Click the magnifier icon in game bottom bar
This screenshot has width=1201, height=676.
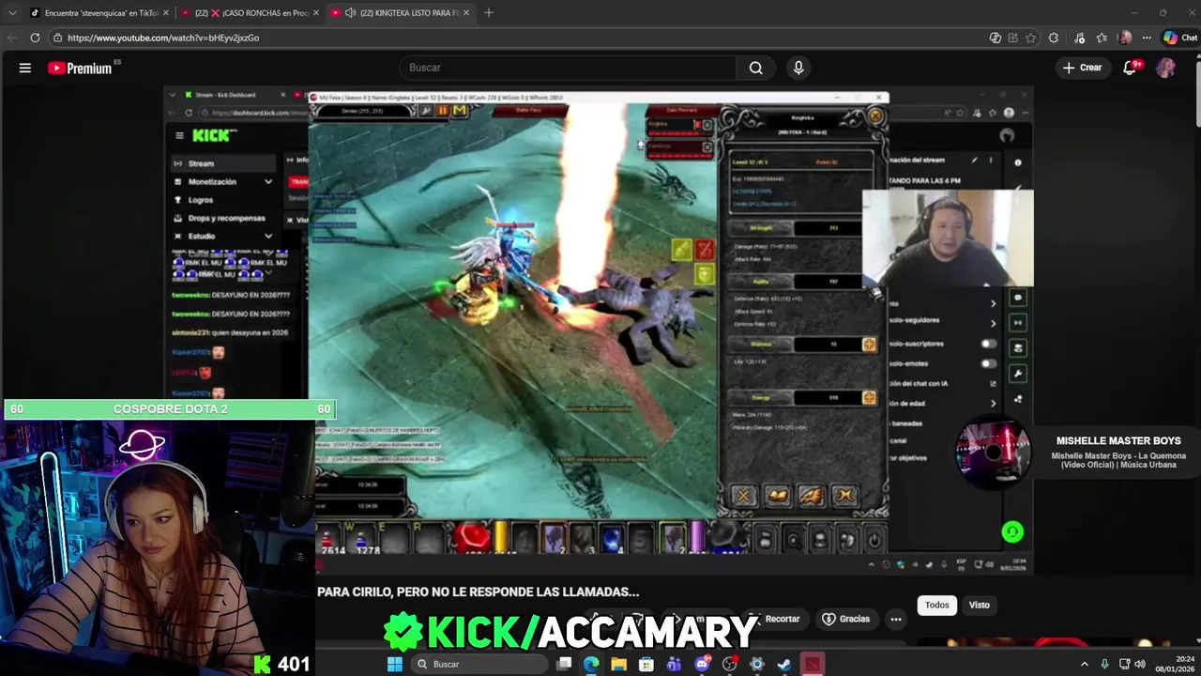(794, 541)
